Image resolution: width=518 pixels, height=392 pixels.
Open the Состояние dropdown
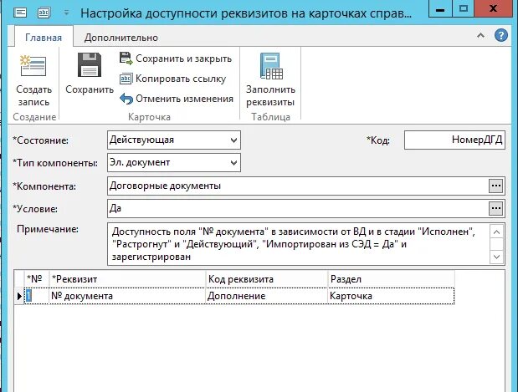tap(233, 140)
